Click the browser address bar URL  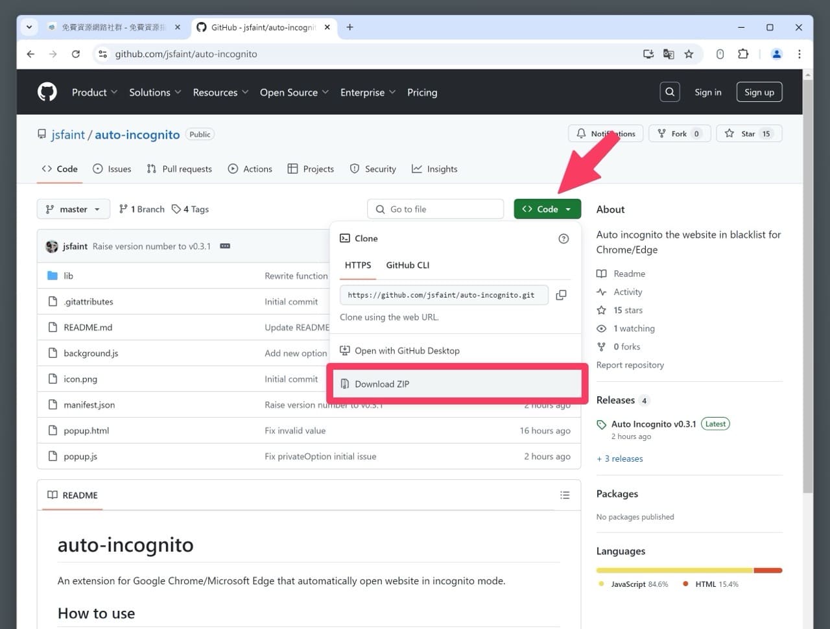coord(186,54)
